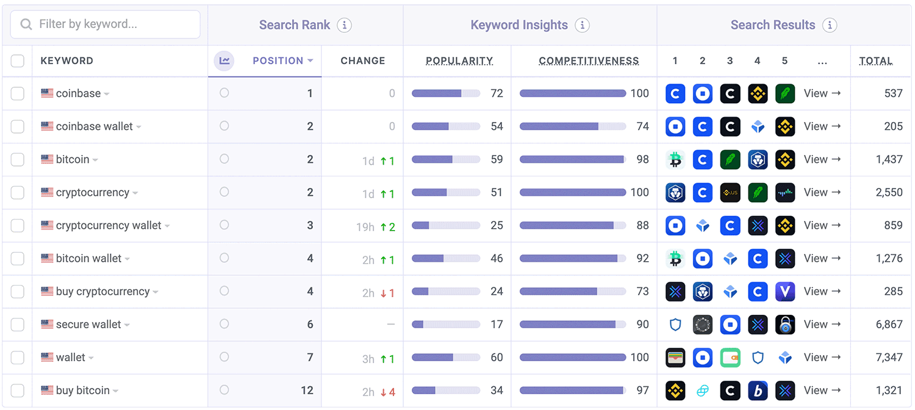The image size is (915, 410).
Task: Click View link in coinbase row
Action: click(x=822, y=93)
